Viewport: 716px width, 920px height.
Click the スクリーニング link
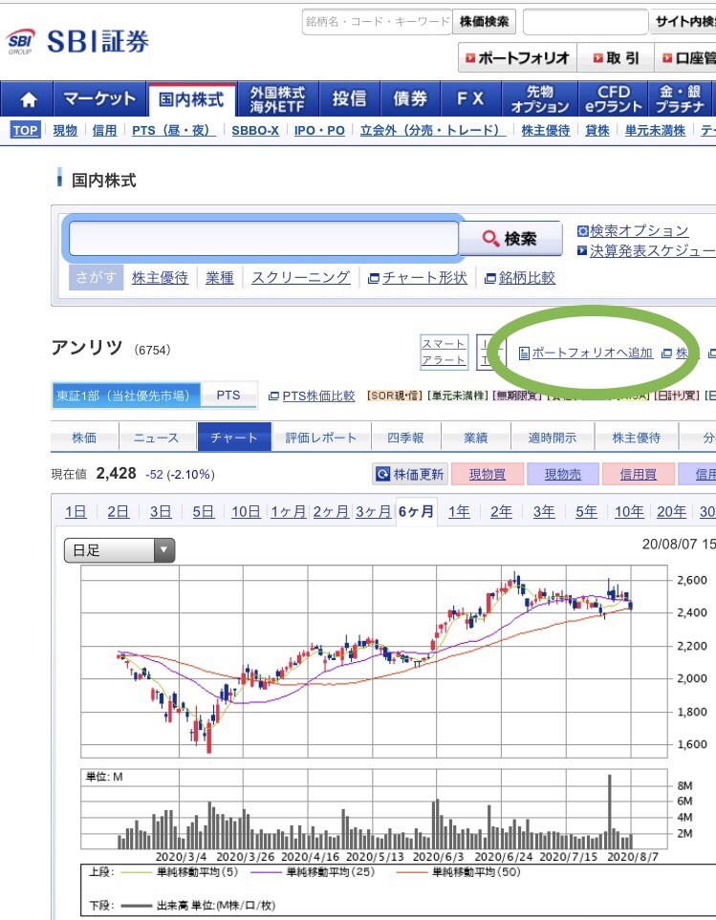(x=300, y=277)
